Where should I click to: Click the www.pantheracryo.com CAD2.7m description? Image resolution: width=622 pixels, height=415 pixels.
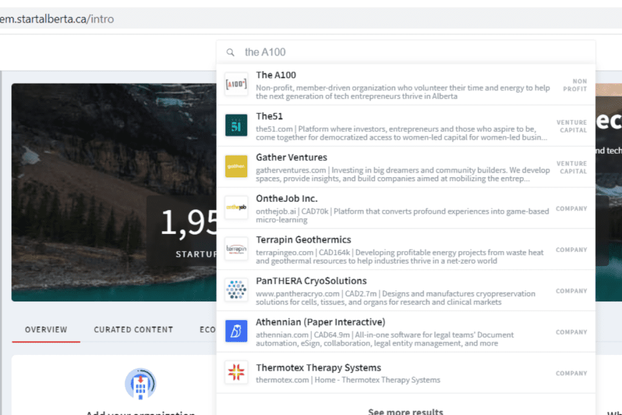pos(395,298)
